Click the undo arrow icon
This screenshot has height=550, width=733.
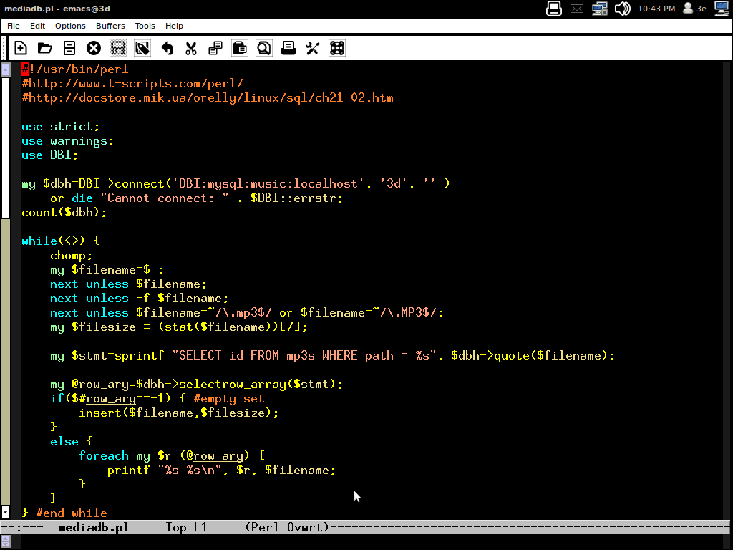click(167, 48)
